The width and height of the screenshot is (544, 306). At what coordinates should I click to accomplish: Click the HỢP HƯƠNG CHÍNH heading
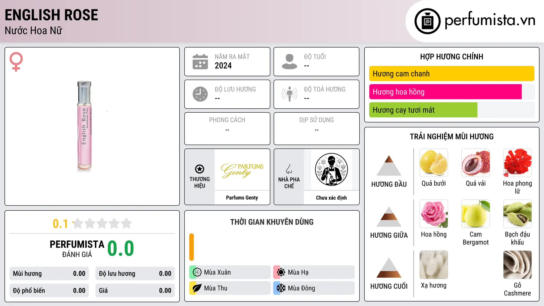pyautogui.click(x=452, y=57)
